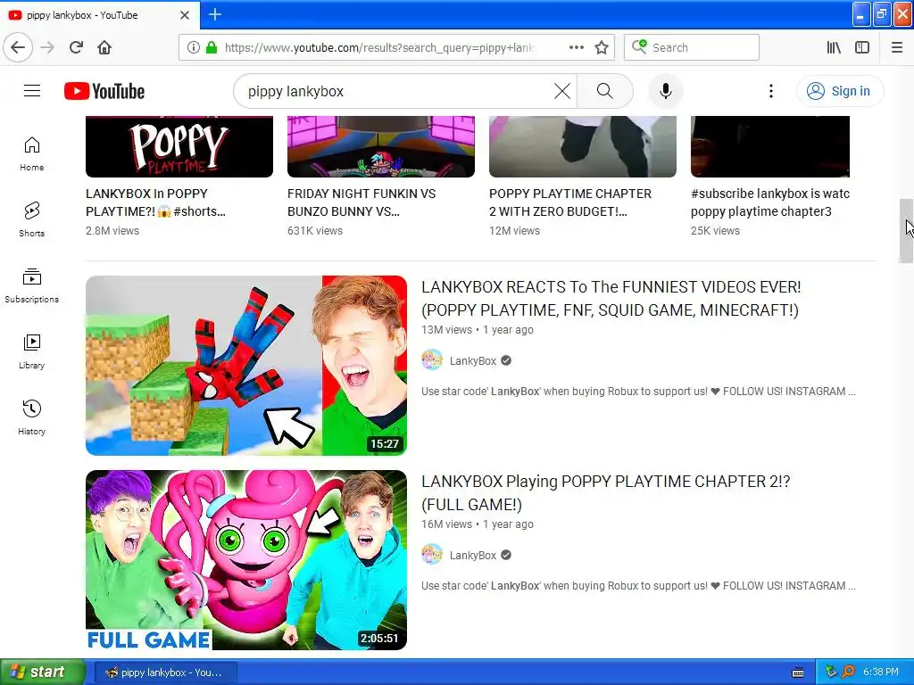The width and height of the screenshot is (914, 685).
Task: Clear the search query with X
Action: (x=562, y=91)
